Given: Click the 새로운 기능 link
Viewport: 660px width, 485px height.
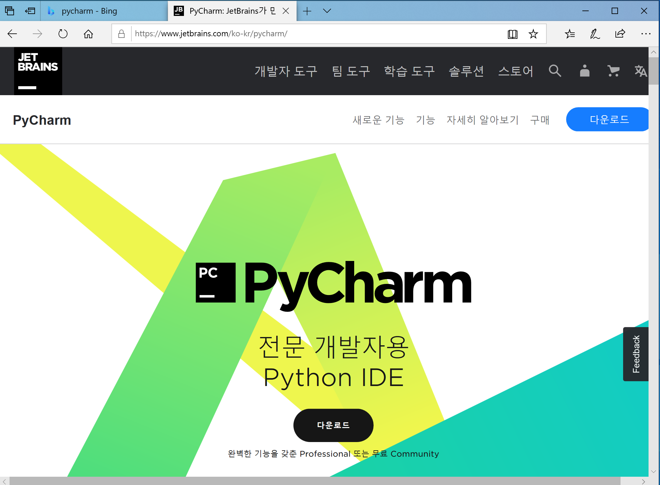Looking at the screenshot, I should pyautogui.click(x=378, y=120).
